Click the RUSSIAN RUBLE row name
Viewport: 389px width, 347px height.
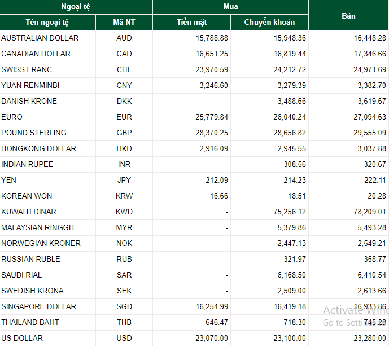click(x=30, y=259)
